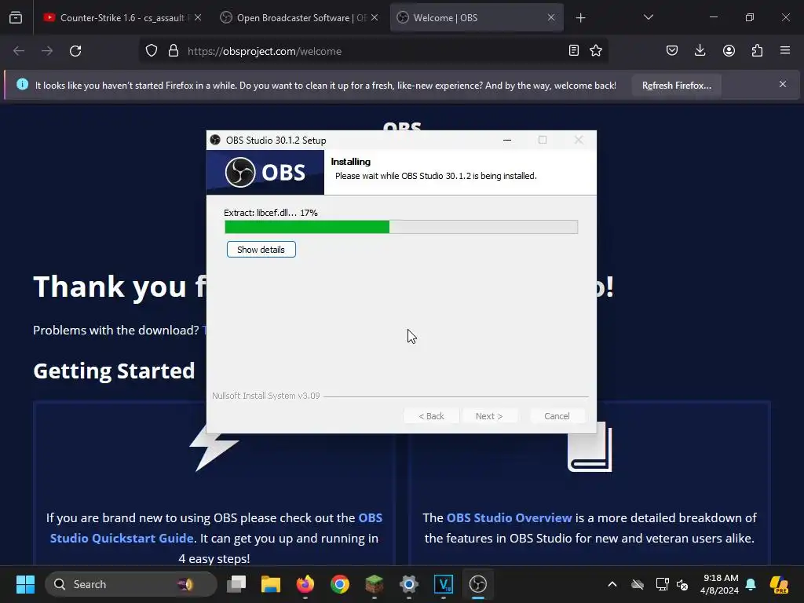Viewport: 804px width, 603px height.
Task: Open Google Chrome from taskbar
Action: pos(339,584)
